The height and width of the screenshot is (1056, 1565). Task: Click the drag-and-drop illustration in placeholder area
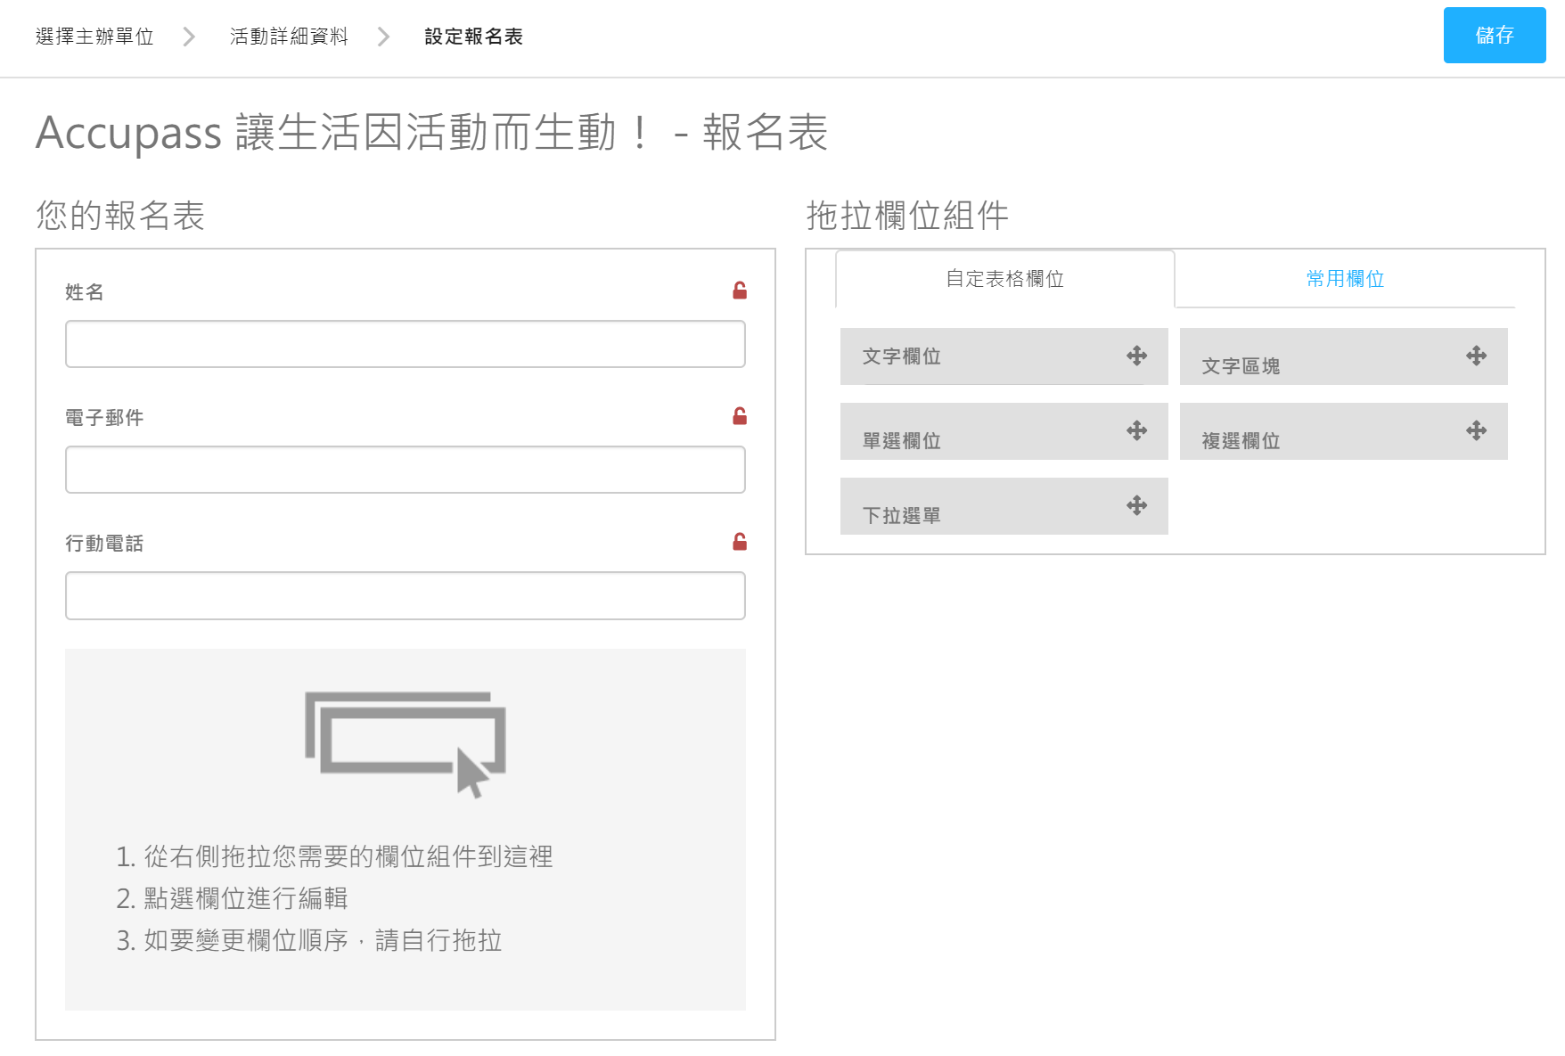tap(406, 745)
